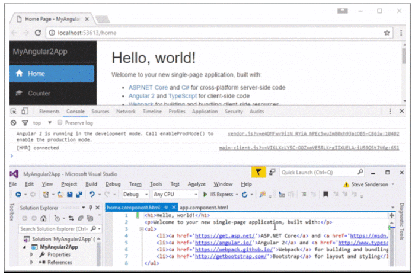
Task: Clear the console with the clear icon
Action: click(x=13, y=123)
